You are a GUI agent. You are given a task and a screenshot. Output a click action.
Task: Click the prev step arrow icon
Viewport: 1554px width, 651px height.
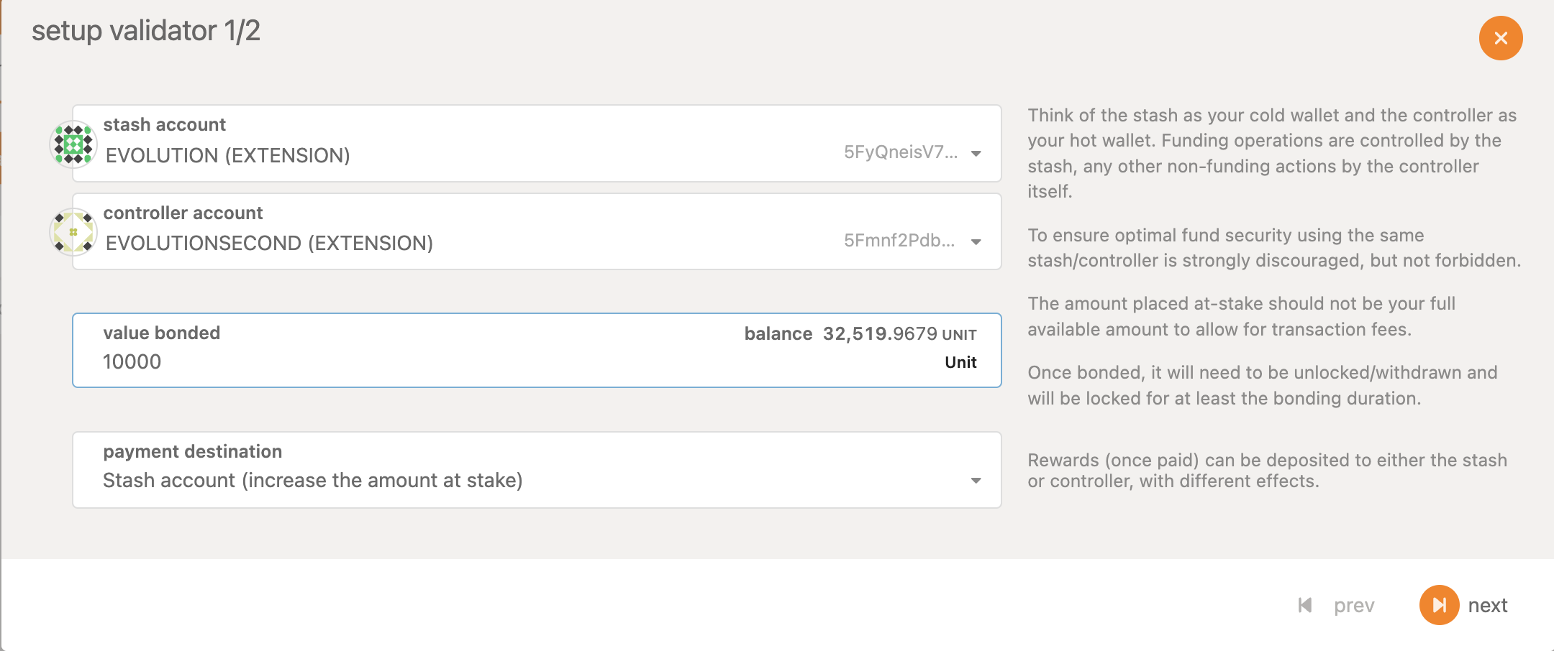(x=1305, y=605)
